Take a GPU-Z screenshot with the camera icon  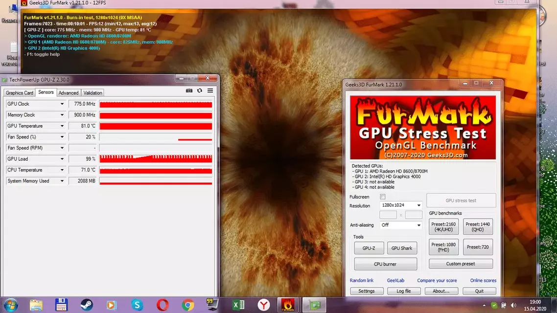[189, 90]
